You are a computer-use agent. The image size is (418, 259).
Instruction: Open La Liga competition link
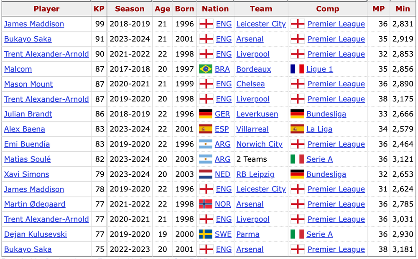tap(319, 129)
